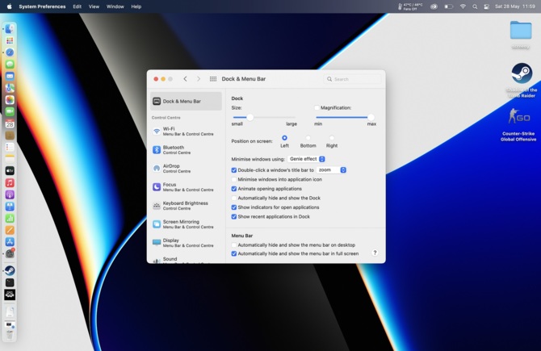
Task: Open Finder from the Dock
Action: (10, 28)
